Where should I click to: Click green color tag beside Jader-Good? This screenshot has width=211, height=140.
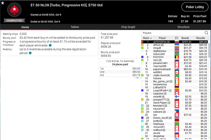click(x=142, y=75)
